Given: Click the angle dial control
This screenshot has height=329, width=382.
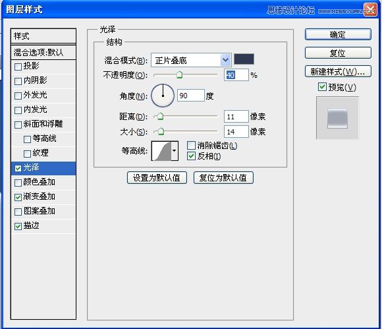Looking at the screenshot, I should (163, 96).
